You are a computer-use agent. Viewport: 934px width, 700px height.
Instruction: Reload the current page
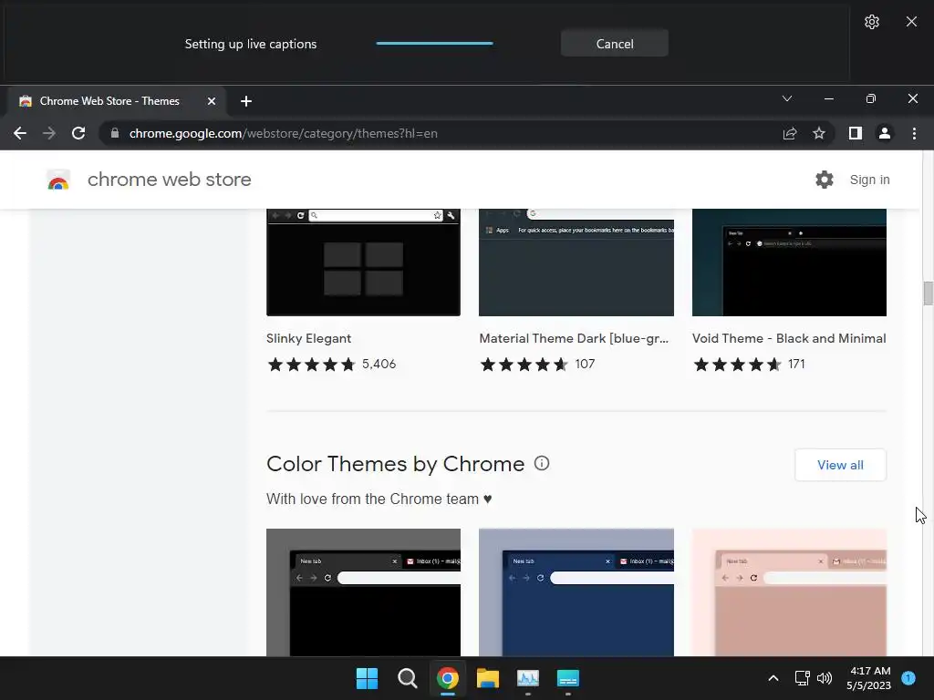(78, 133)
